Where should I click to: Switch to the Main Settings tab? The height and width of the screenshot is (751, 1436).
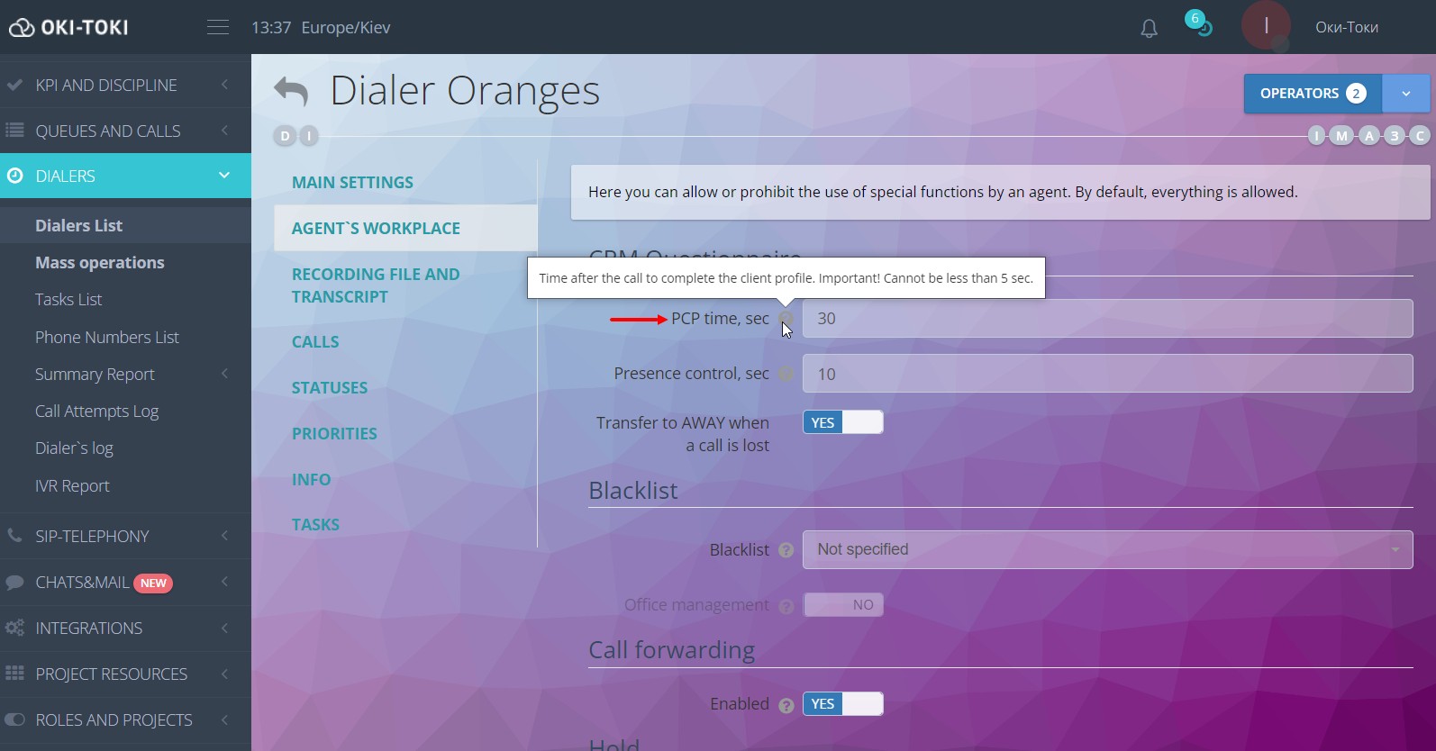pyautogui.click(x=352, y=183)
